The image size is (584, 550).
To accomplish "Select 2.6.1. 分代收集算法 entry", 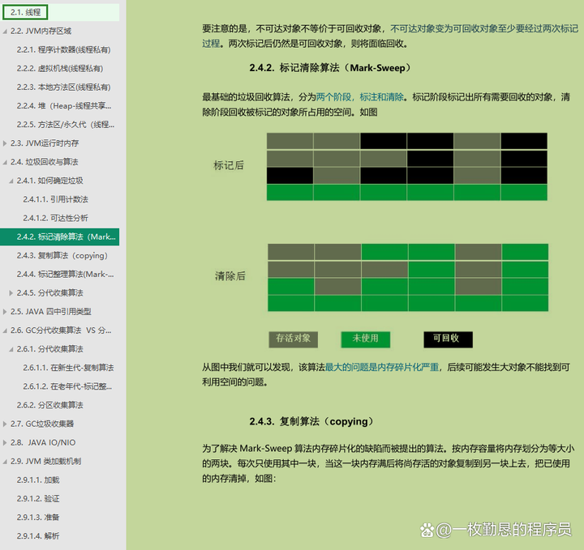I will pos(50,349).
